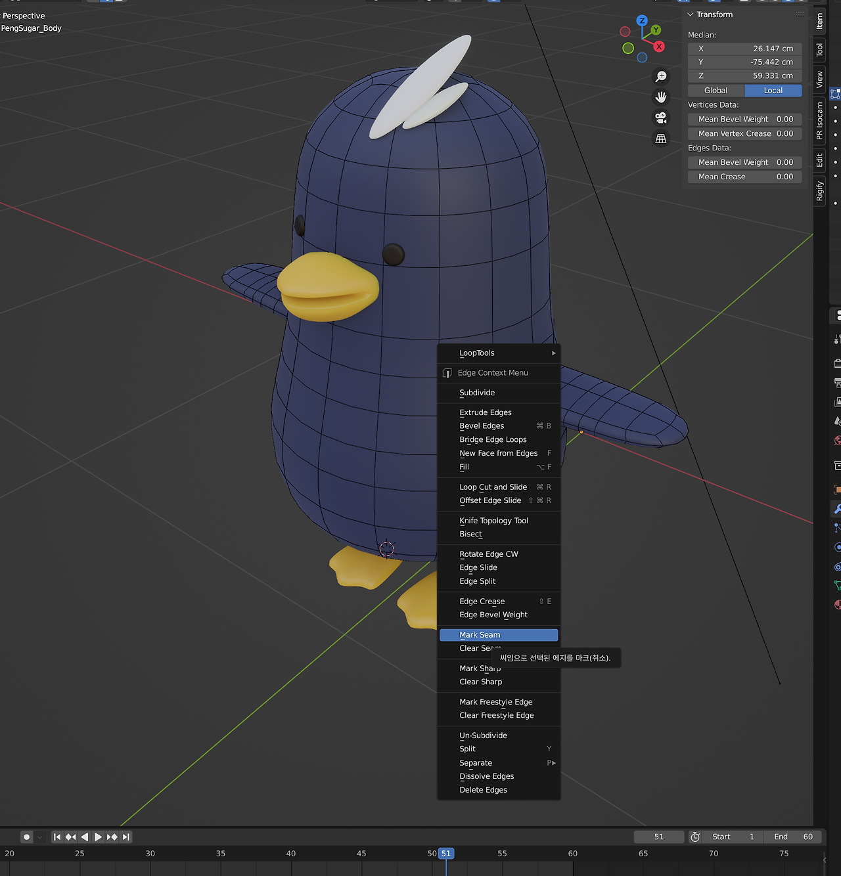
Task: Toggle camera view with the camera icon
Action: [x=661, y=118]
